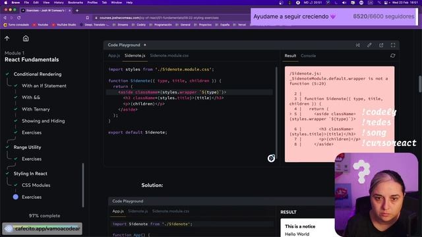This screenshot has height=237, width=422.
Task: Go forward in the Brave browser
Action: tap(12, 18)
